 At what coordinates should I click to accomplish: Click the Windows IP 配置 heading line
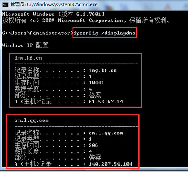pos(25,45)
